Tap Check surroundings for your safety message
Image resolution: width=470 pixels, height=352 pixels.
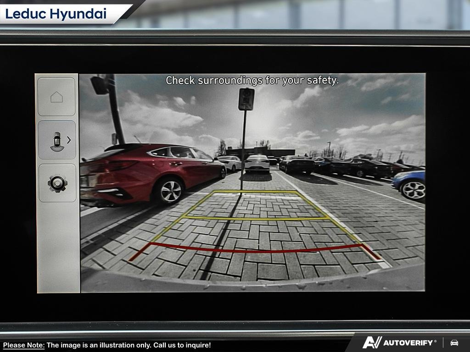[x=253, y=80]
